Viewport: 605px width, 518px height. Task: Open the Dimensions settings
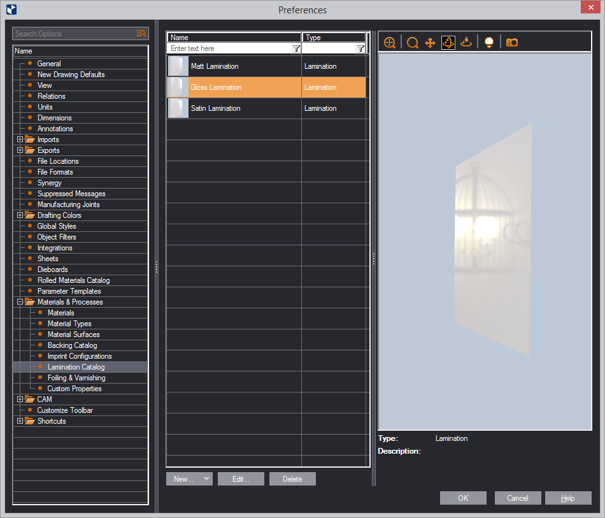point(54,118)
